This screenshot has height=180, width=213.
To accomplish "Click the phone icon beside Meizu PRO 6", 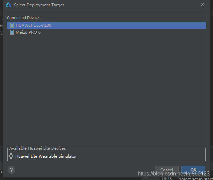I will tap(12, 32).
